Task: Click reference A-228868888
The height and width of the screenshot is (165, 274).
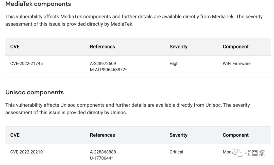Action: pos(103,152)
